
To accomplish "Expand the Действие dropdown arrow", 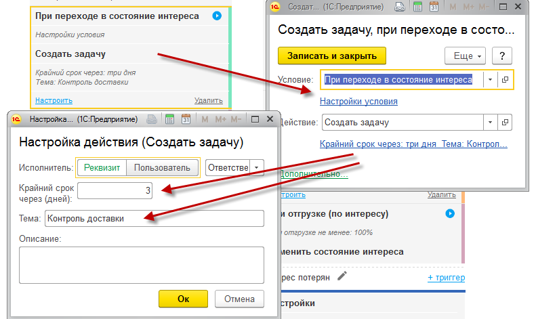I will click(490, 123).
